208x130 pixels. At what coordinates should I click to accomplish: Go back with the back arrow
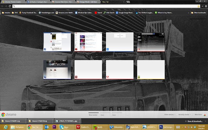[x=2, y=6]
